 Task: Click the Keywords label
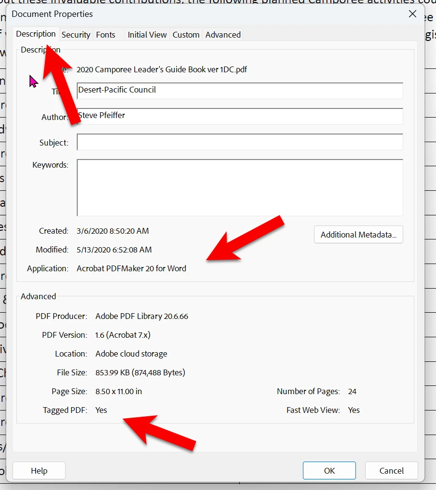[x=50, y=165]
